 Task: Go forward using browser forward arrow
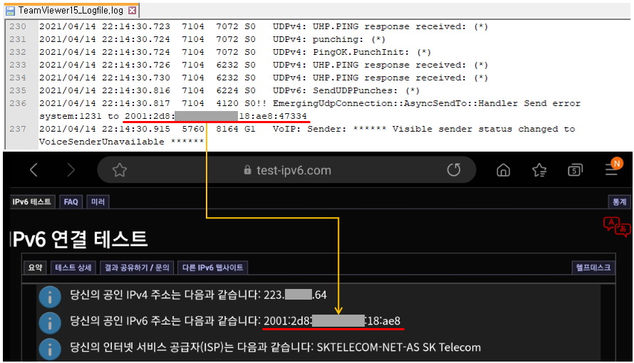point(71,170)
